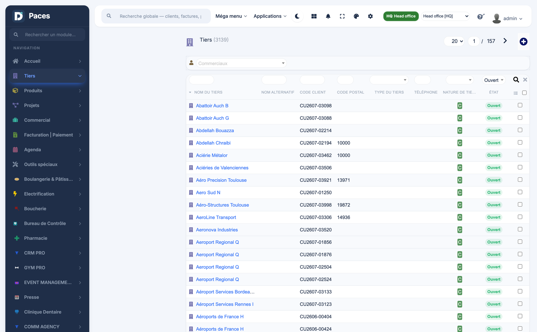
Task: Toggle fullscreen mode icon
Action: 342,16
